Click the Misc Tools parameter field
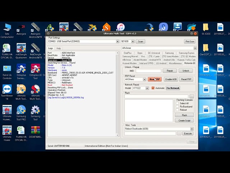230x173 pixels. point(150,133)
